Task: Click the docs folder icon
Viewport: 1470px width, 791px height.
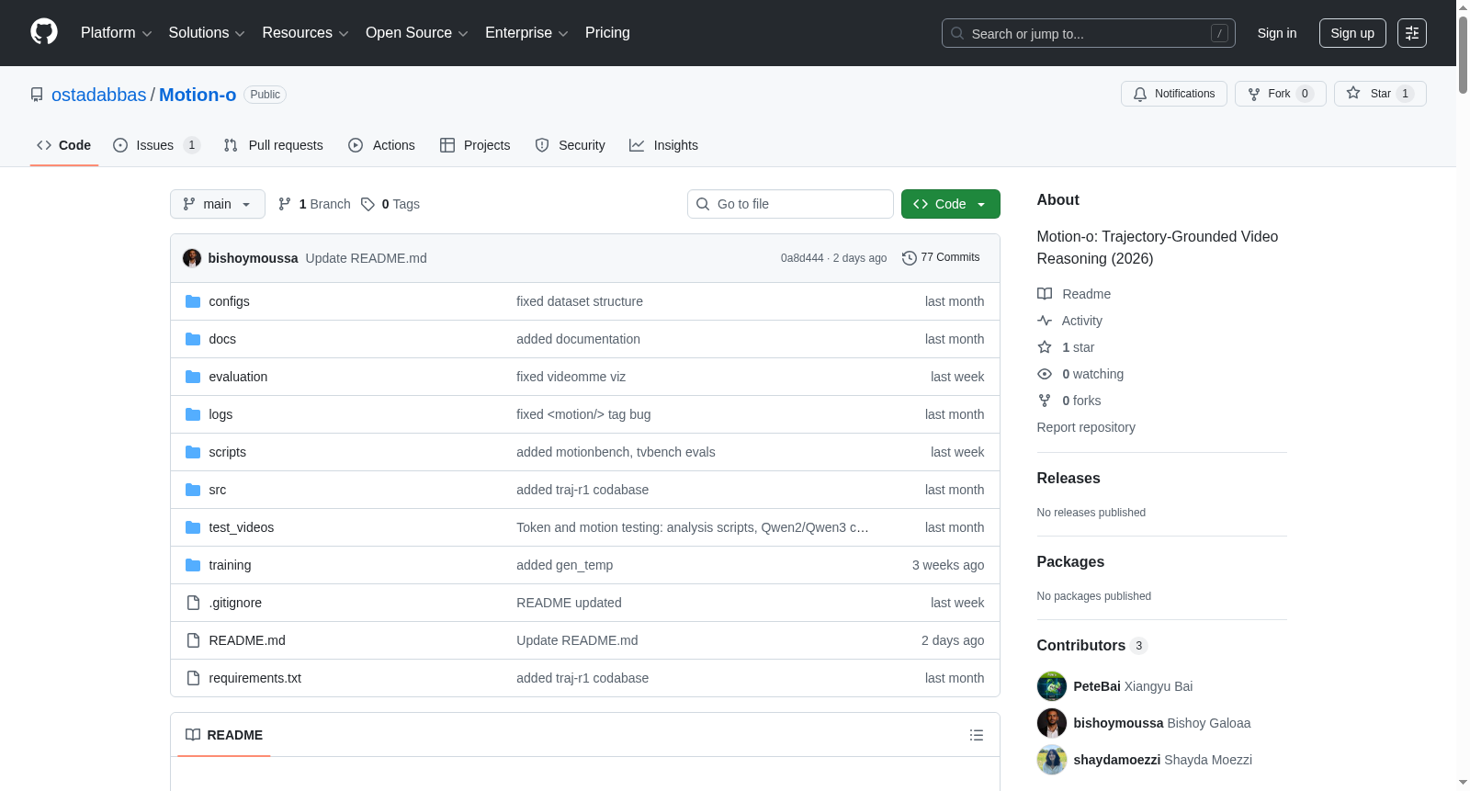Action: click(x=193, y=339)
